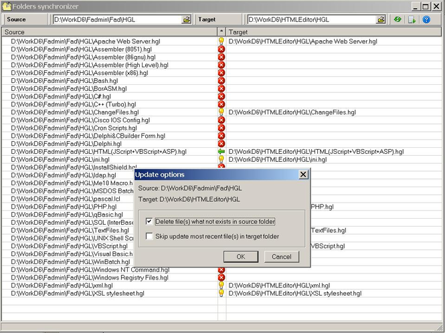Click the Target column header
Viewport: 445px width, 333px height.
(334, 32)
